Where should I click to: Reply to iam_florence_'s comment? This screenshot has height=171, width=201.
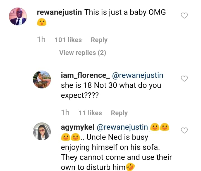[119, 113]
